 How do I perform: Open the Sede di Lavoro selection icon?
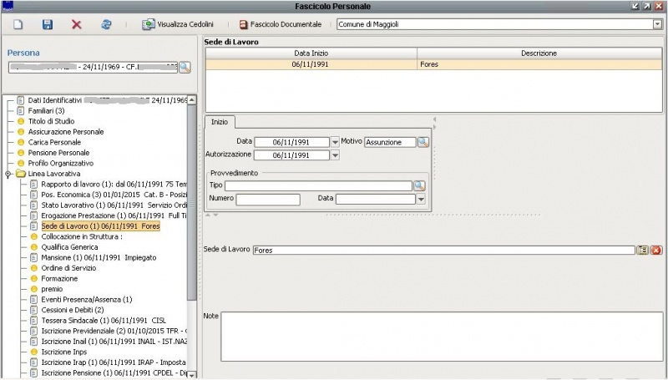[x=643, y=251]
